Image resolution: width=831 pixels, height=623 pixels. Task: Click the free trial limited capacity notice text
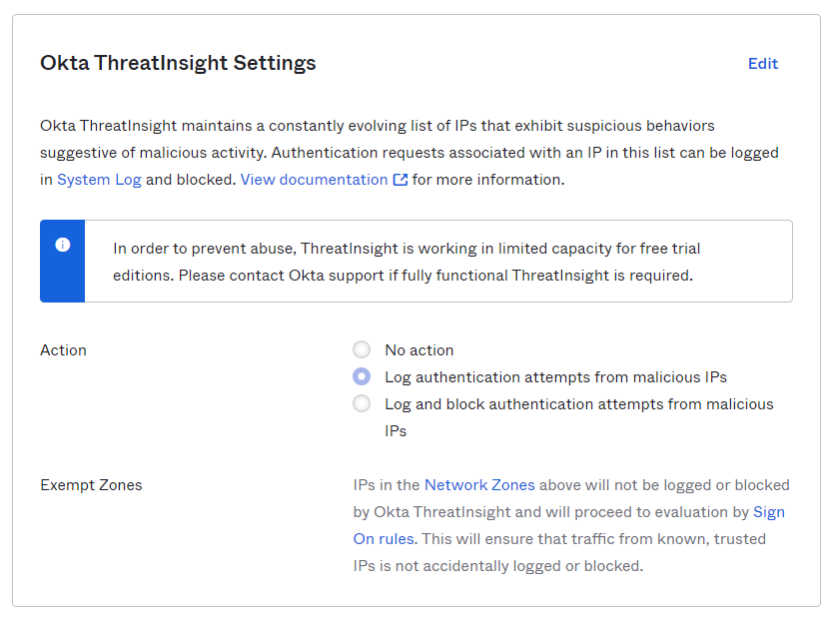pyautogui.click(x=407, y=262)
